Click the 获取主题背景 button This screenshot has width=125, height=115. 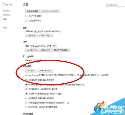pyautogui.click(x=32, y=11)
